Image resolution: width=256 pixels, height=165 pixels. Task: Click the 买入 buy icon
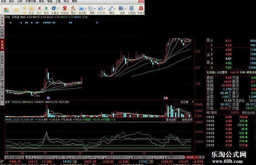point(39,8)
